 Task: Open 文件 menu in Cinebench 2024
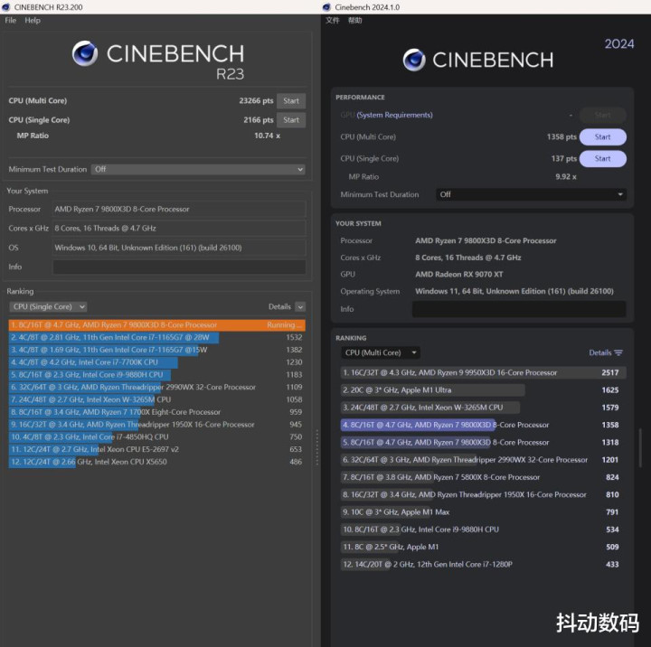coord(332,21)
